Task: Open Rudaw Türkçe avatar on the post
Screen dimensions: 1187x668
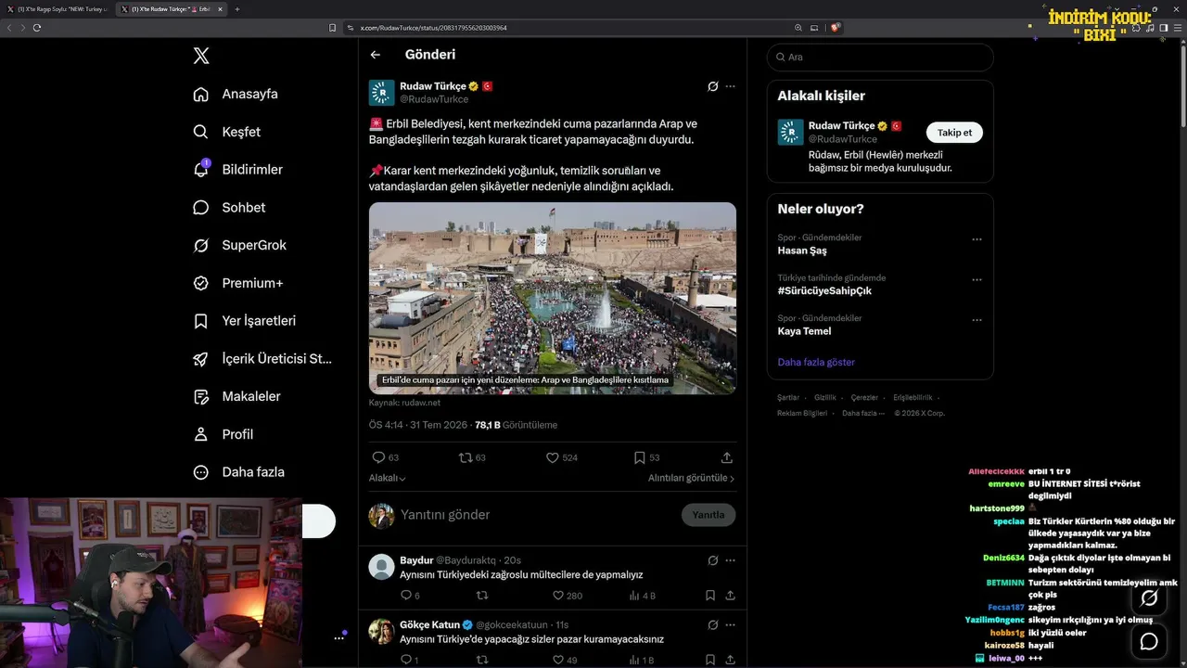Action: coord(382,93)
